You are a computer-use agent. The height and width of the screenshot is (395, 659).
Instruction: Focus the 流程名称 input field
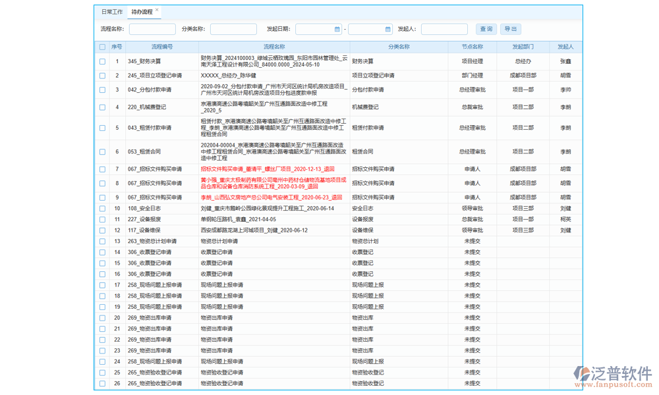(152, 30)
